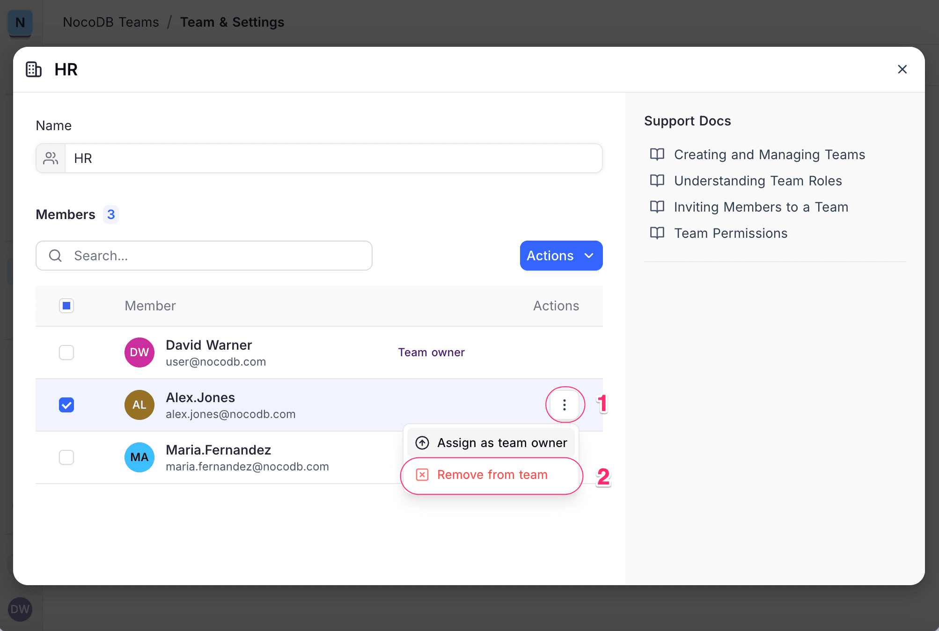
Task: Uncheck Alex.Jones row checkbox
Action: 66,405
